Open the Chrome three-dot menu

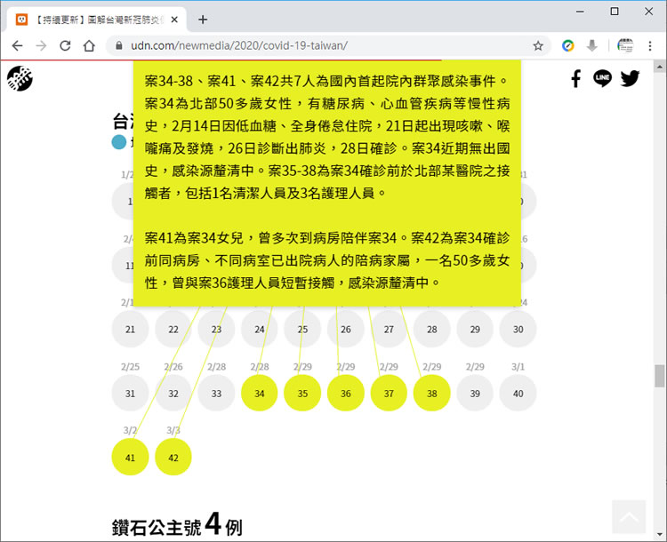651,45
